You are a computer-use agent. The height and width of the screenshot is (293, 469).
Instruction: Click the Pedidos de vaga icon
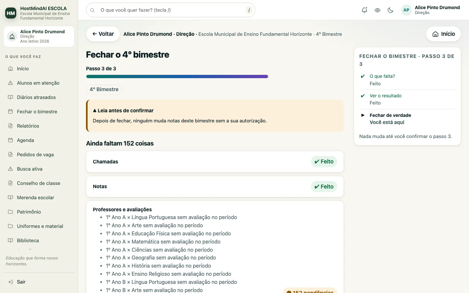[10, 155]
